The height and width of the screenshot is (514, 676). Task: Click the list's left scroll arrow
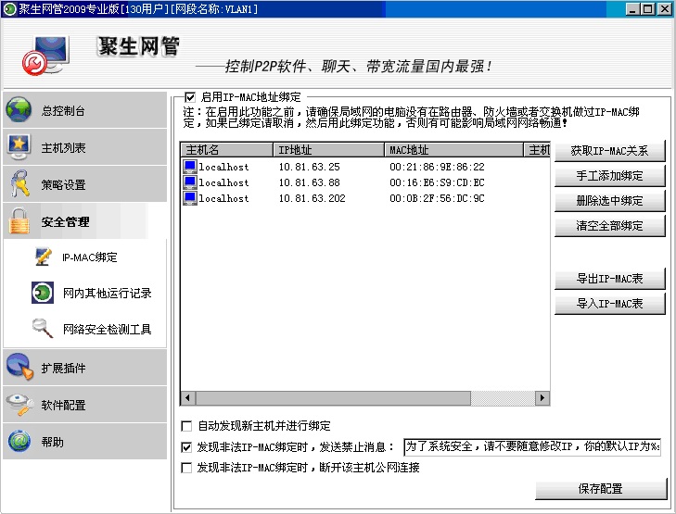pos(187,397)
